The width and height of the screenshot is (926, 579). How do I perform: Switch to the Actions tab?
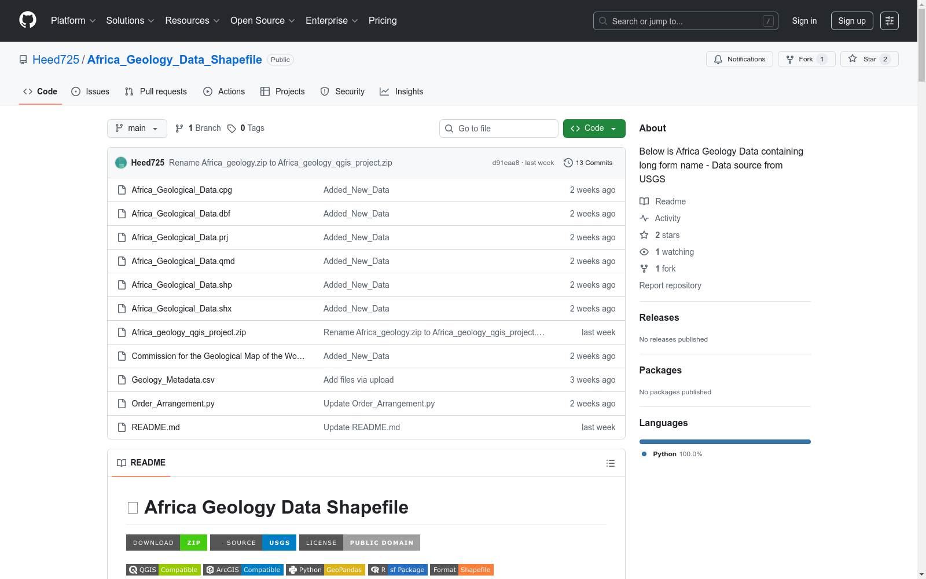tap(224, 91)
